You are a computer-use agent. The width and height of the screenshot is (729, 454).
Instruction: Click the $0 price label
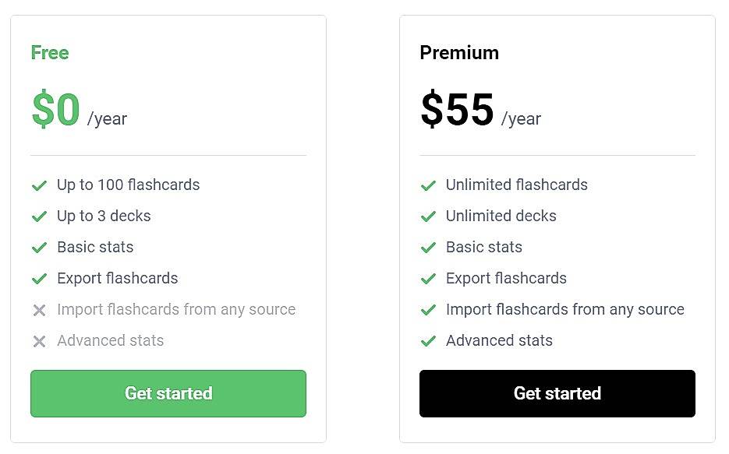point(55,109)
